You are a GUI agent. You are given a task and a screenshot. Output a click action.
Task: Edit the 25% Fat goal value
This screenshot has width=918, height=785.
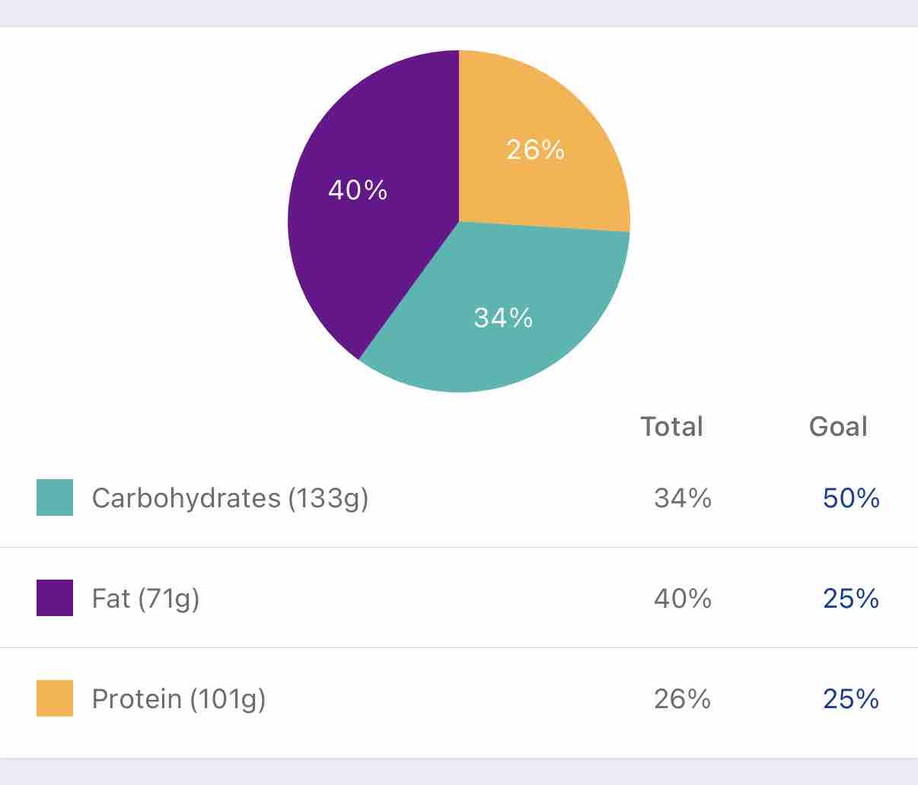click(851, 599)
